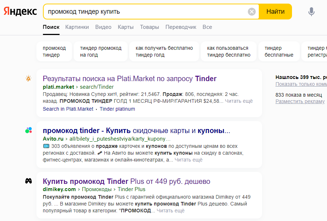Expand the Все services tab
The image size is (327, 221).
pos(207,27)
